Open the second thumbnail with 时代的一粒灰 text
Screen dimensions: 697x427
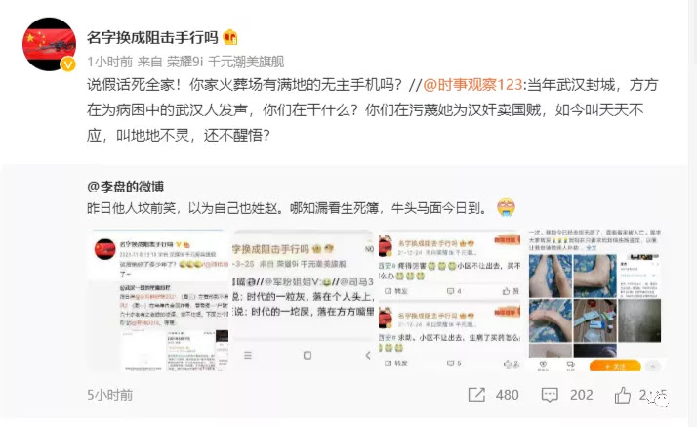(303, 301)
